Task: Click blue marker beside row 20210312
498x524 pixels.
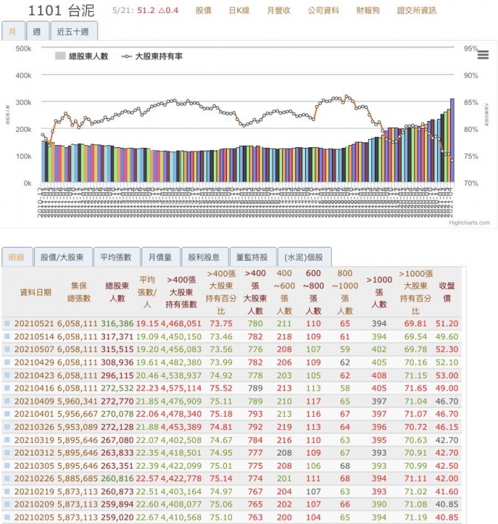Action: tap(7, 452)
